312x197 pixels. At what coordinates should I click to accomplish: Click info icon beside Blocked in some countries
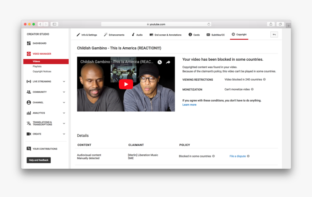pyautogui.click(x=213, y=156)
